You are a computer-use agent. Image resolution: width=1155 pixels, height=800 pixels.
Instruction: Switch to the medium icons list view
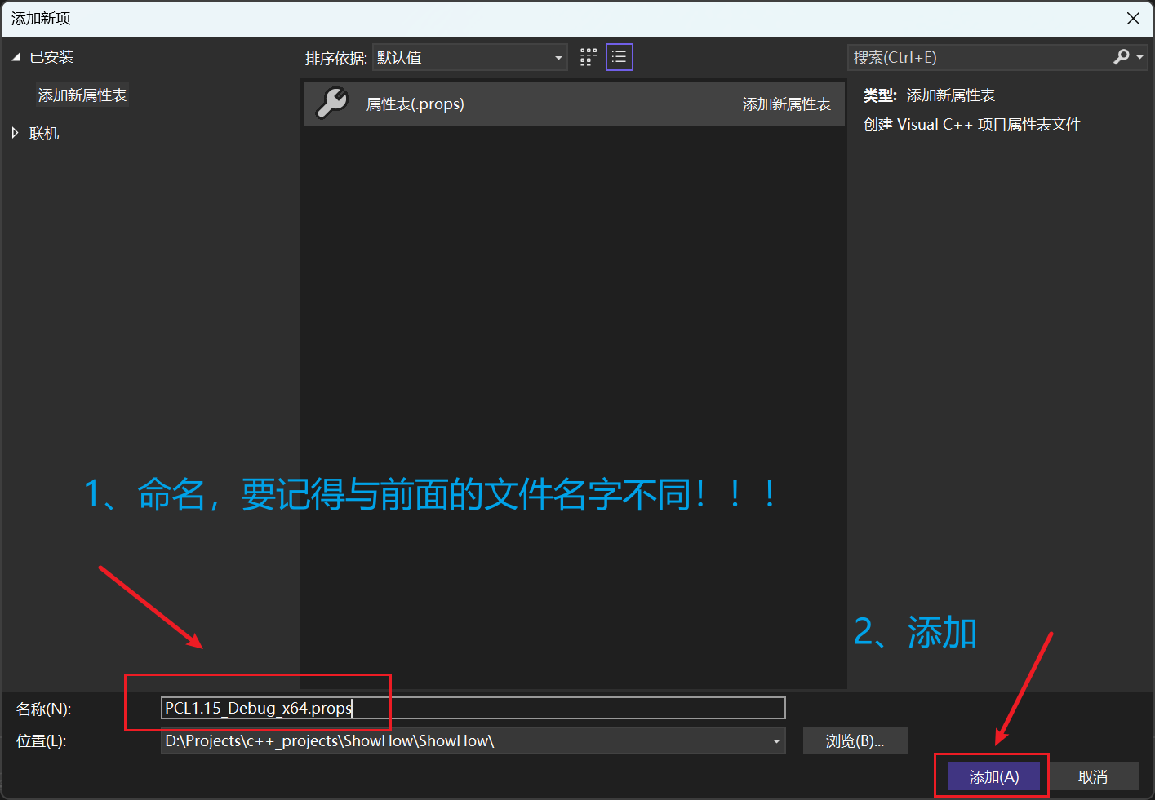click(x=620, y=57)
